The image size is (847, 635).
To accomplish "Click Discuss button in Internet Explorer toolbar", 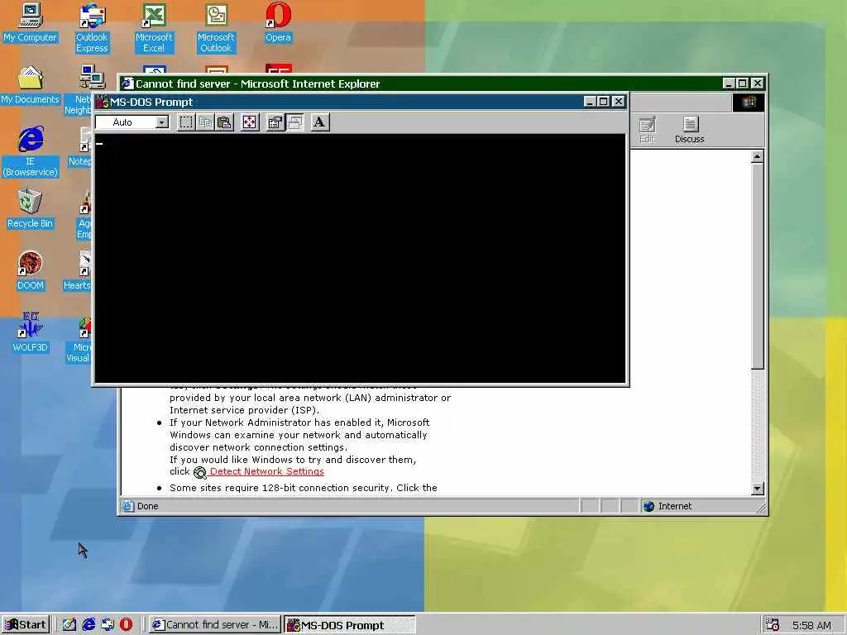I will point(689,130).
